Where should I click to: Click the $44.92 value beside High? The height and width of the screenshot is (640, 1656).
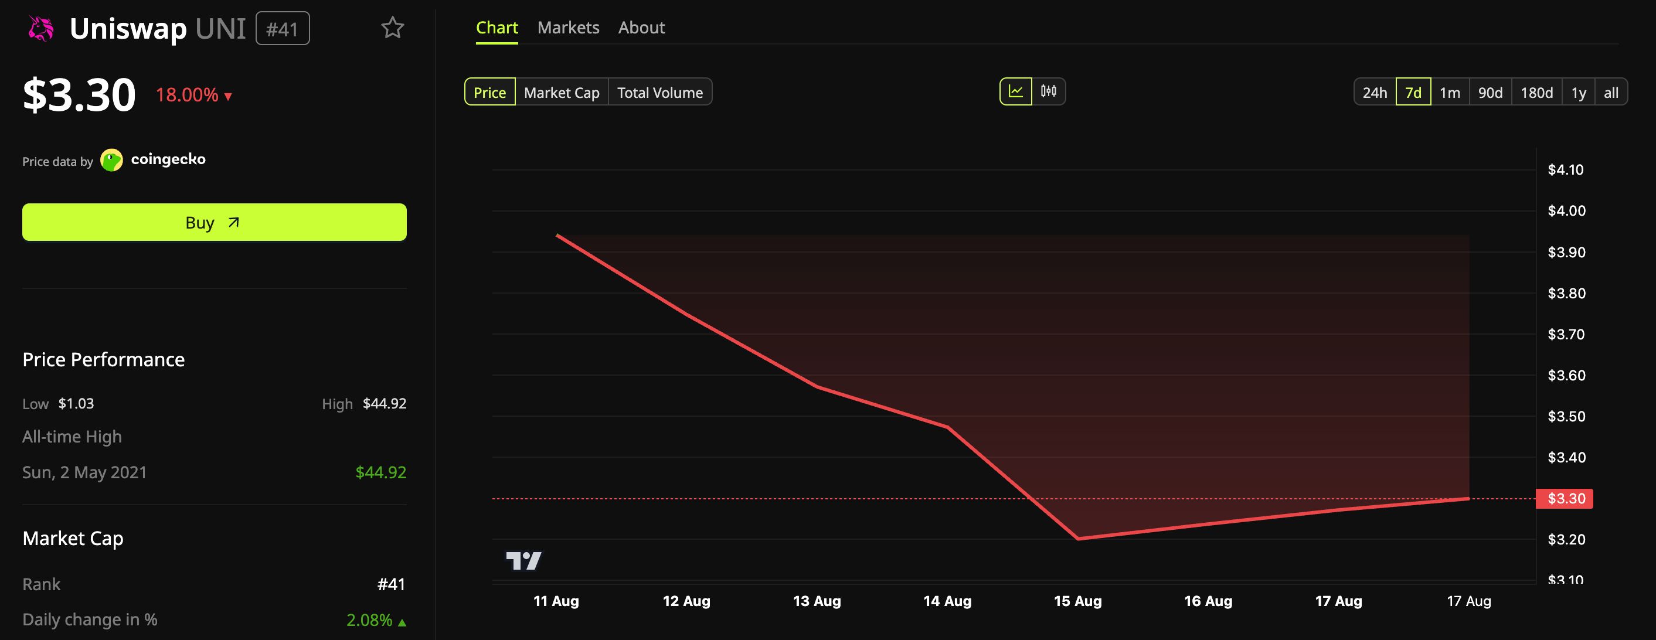(x=385, y=404)
